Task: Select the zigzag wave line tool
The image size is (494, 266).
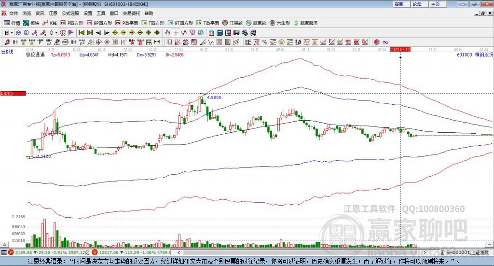Action: pos(211,42)
